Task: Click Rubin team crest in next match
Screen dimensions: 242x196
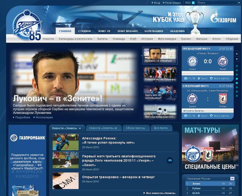Action: tap(222, 99)
